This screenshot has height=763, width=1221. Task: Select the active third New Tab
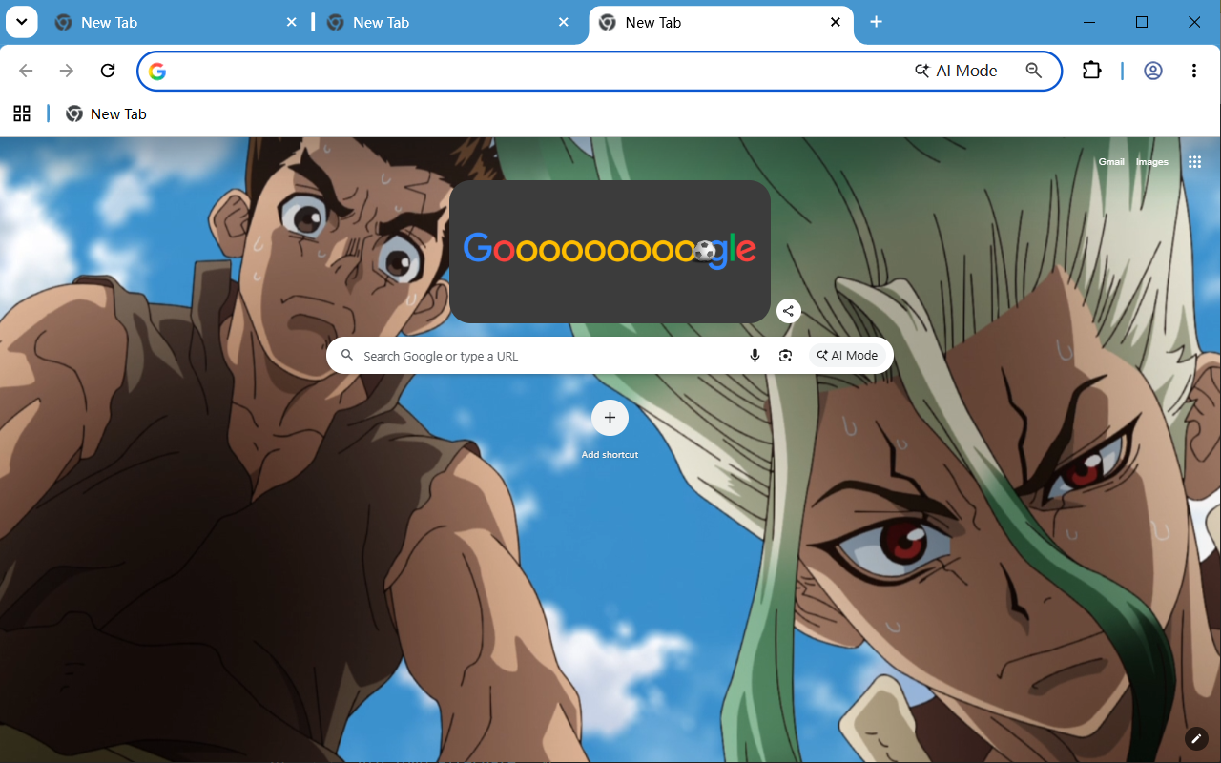coord(720,22)
